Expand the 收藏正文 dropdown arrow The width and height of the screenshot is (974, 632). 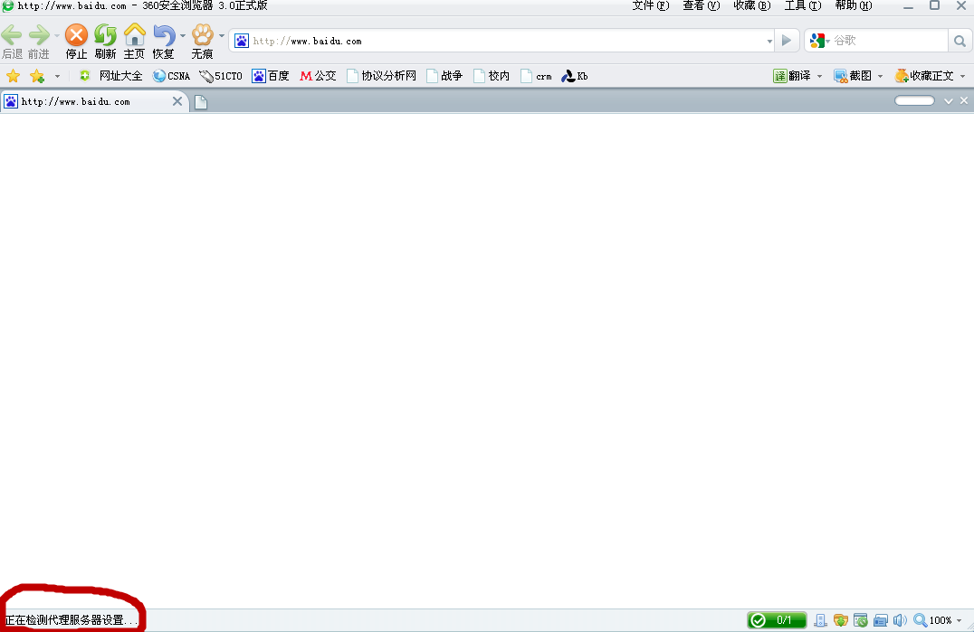point(963,76)
